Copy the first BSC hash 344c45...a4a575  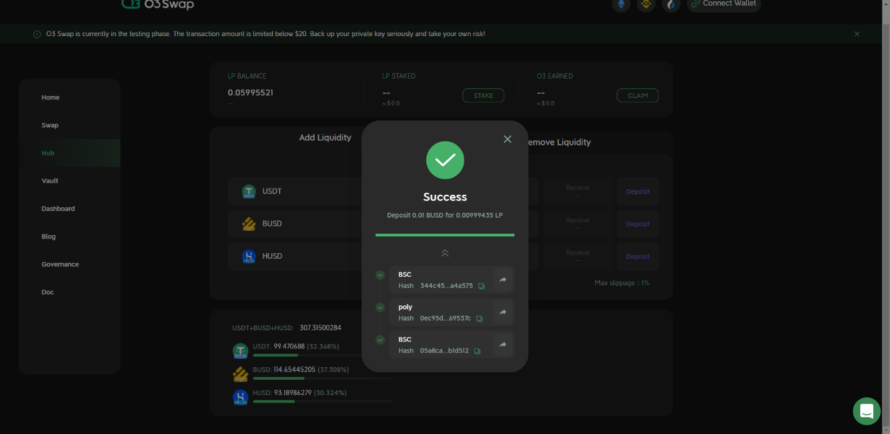pyautogui.click(x=481, y=286)
